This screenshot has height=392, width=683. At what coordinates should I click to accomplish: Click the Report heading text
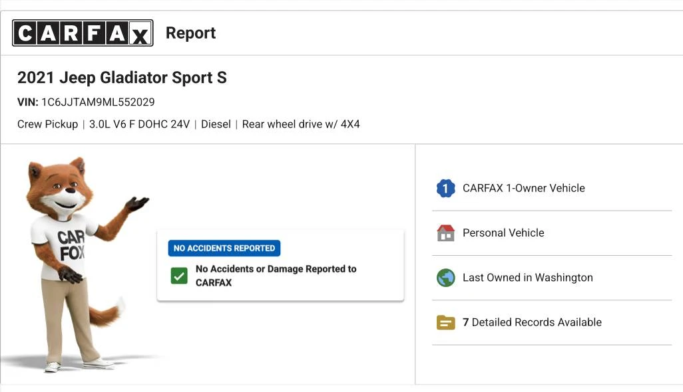tap(191, 33)
